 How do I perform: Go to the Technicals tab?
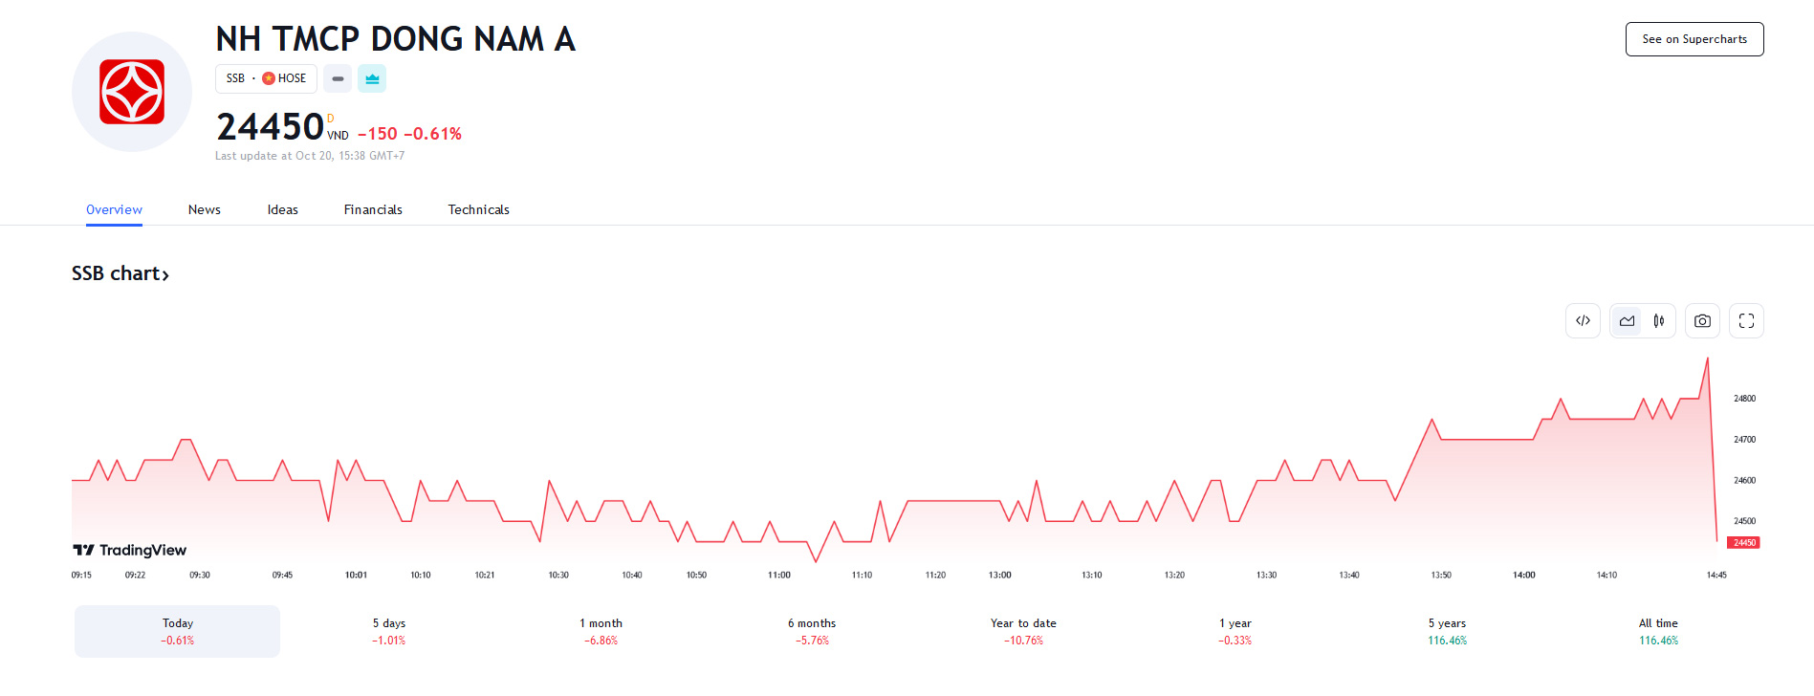coord(478,209)
